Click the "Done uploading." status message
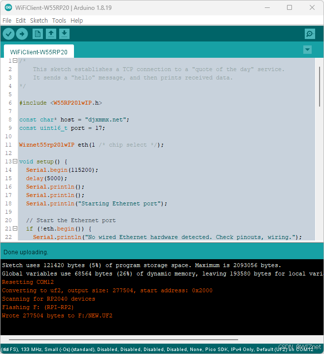Image resolution: width=324 pixels, height=354 pixels. [26, 252]
